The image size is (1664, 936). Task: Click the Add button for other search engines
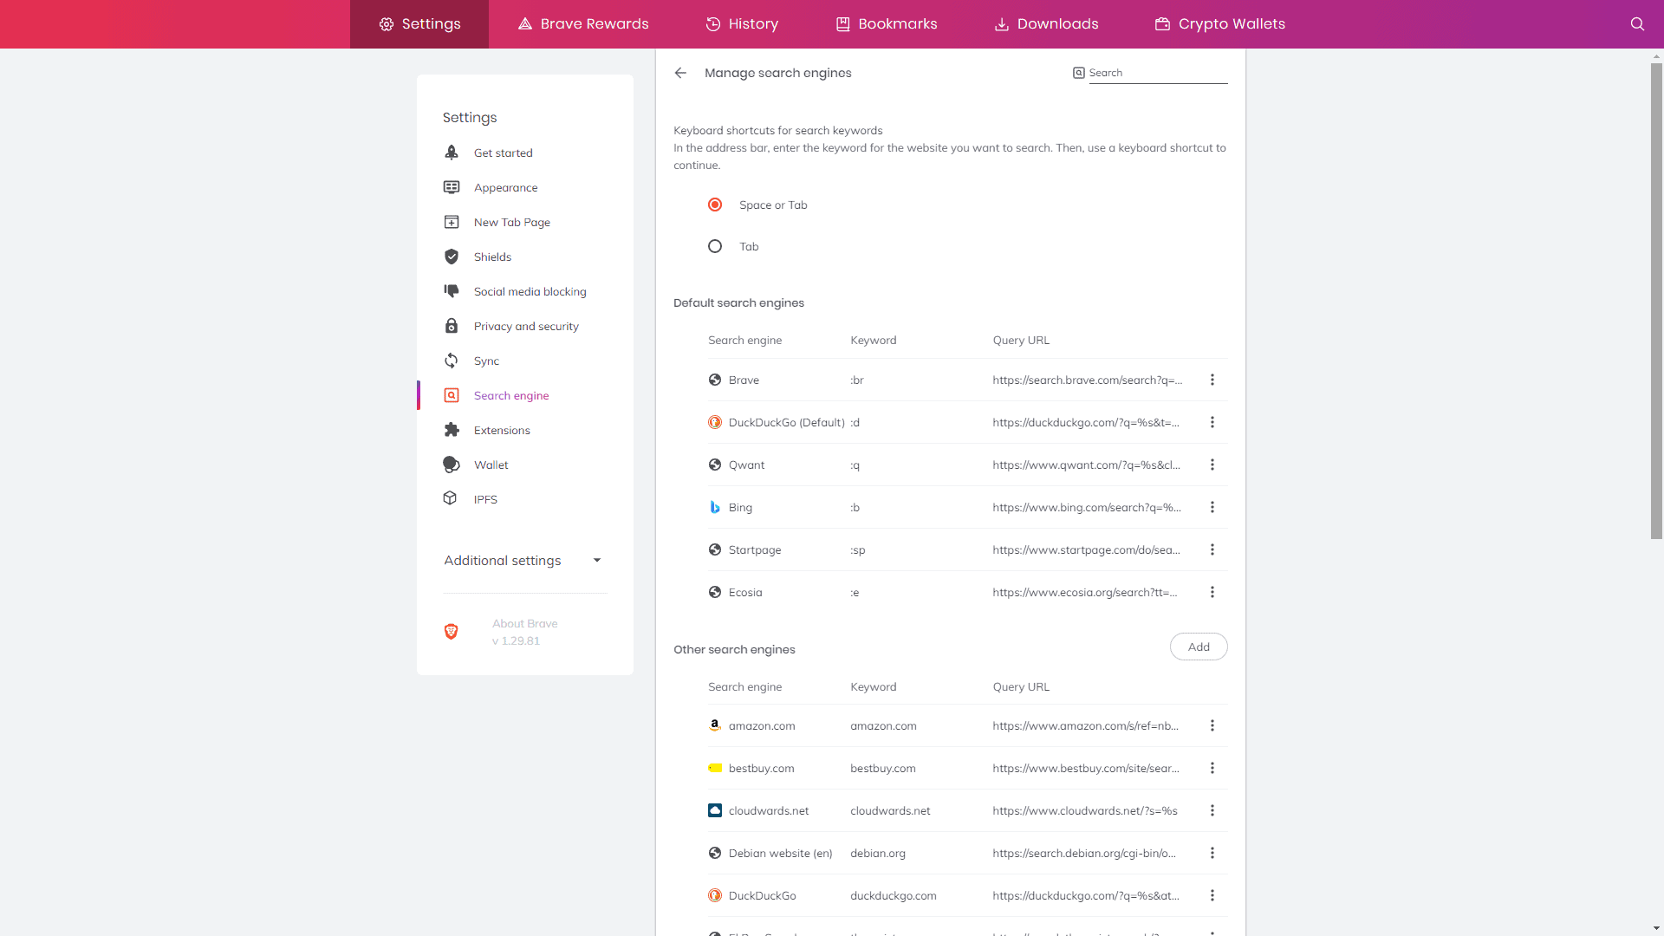tap(1199, 647)
